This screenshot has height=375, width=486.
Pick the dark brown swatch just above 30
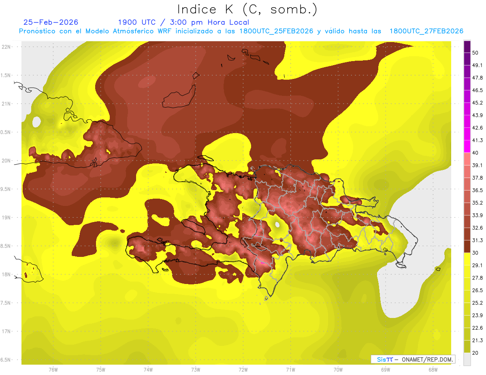pos(467,246)
